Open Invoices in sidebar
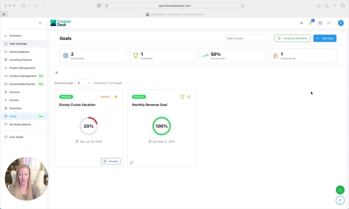This screenshot has height=209, width=349. [x=24, y=92]
